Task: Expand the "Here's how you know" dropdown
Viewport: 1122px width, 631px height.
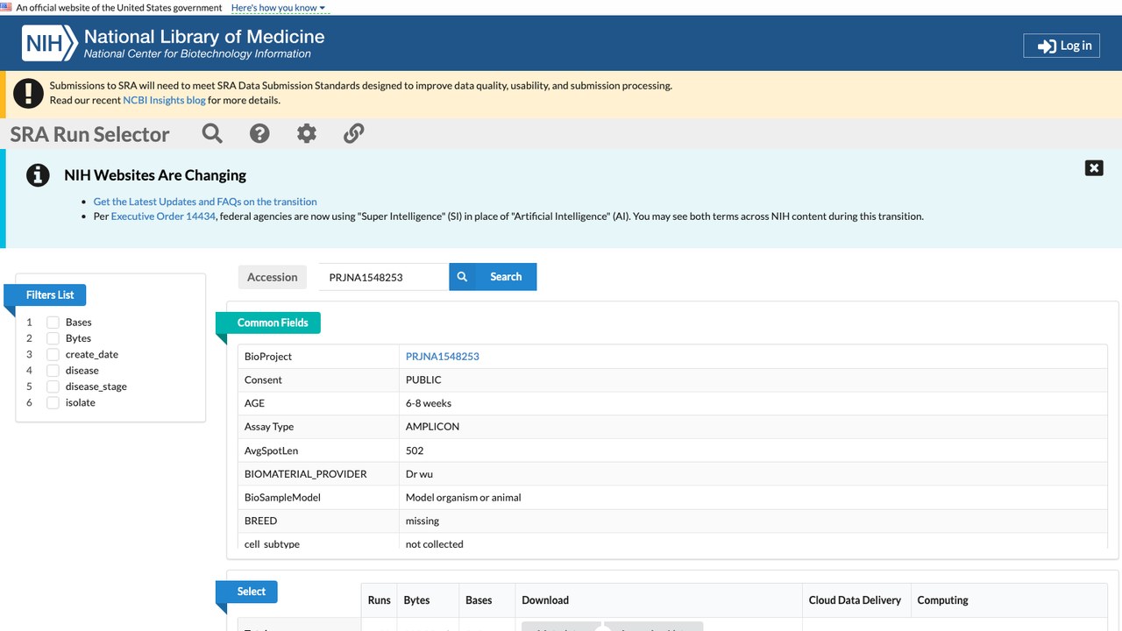Action: point(278,8)
